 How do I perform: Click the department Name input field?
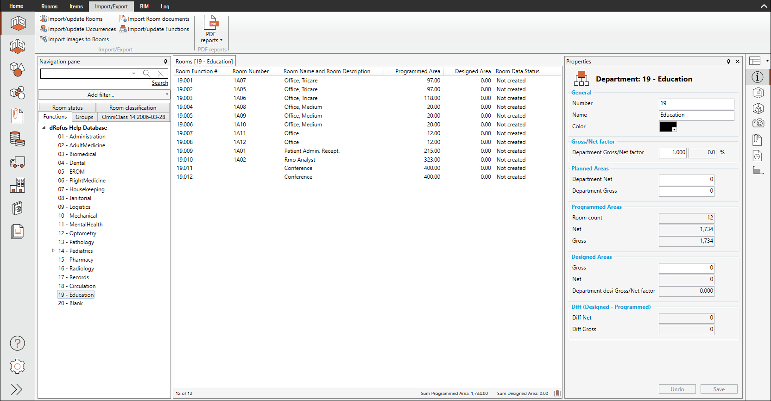[696, 115]
